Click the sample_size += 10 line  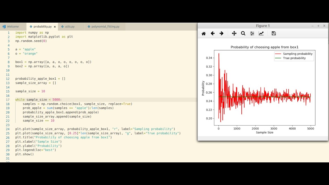pos(39,121)
